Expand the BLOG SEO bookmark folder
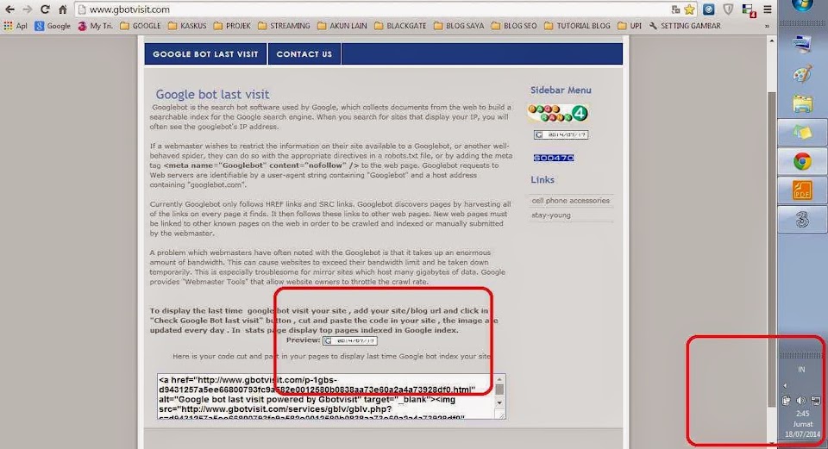 click(514, 25)
